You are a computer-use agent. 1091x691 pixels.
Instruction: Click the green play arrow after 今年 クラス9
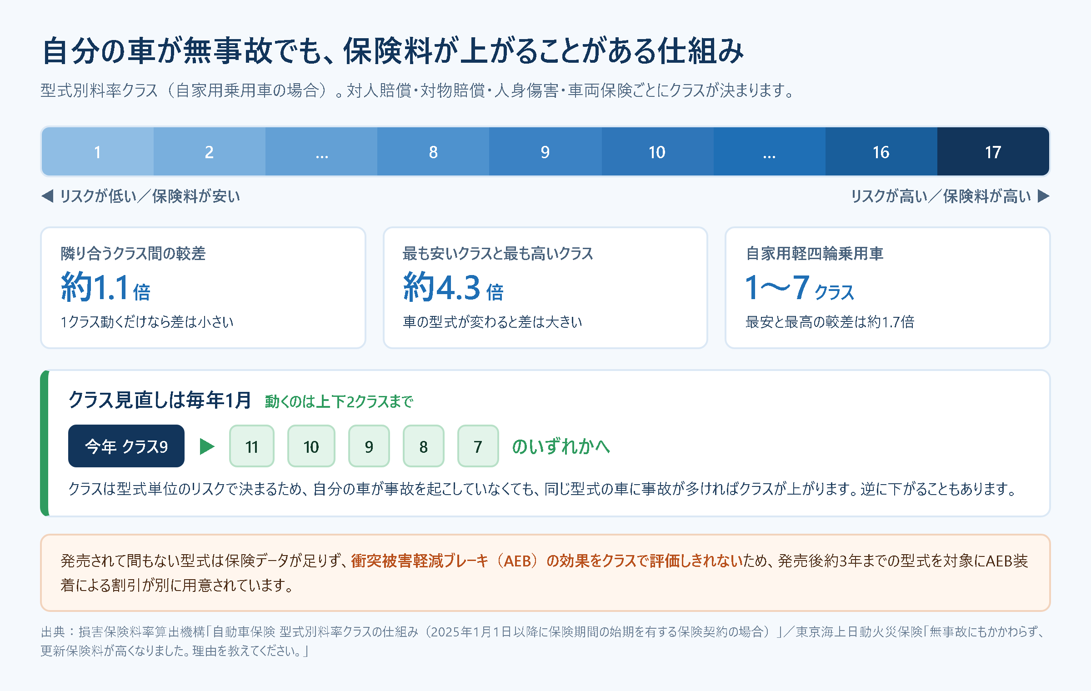click(207, 446)
